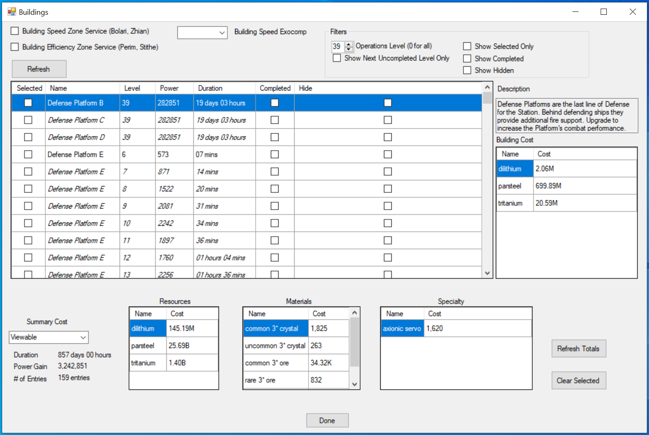
Task: Click the Refresh Totals button
Action: click(x=578, y=349)
